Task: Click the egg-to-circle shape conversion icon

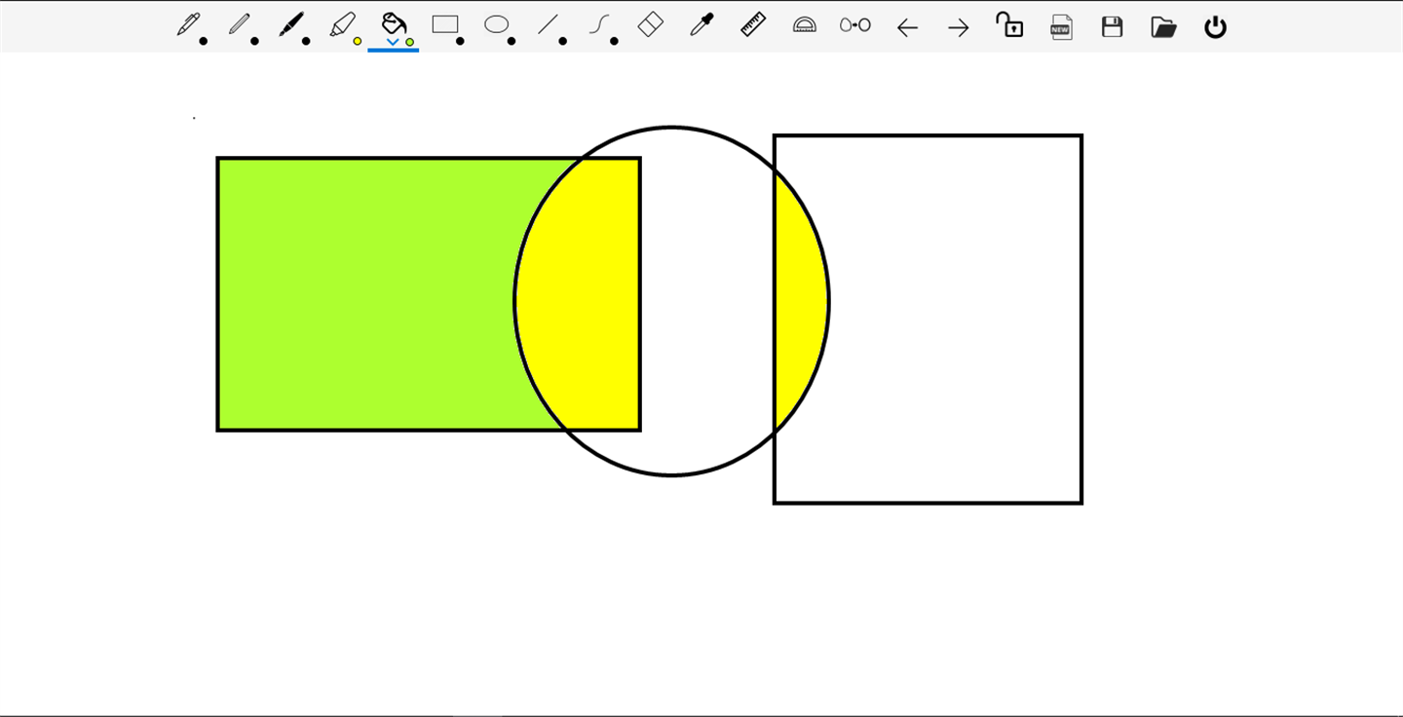Action: pos(855,25)
